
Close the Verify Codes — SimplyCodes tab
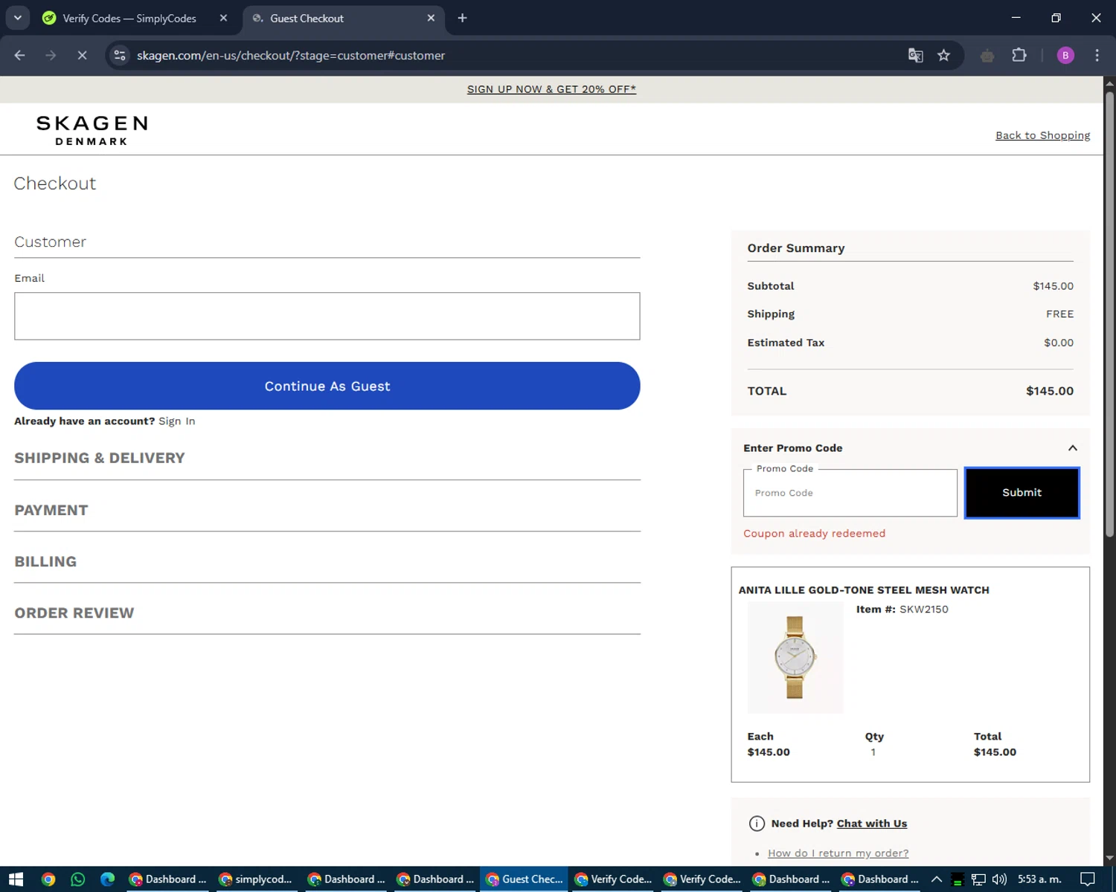click(223, 19)
